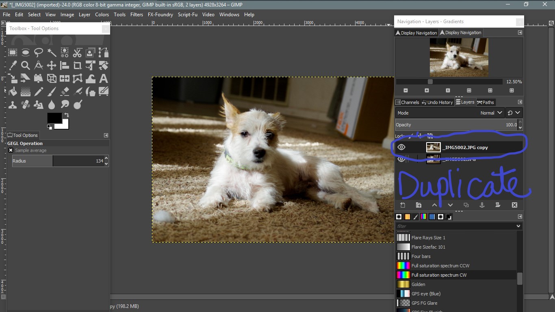Delete the layer with the X button
This screenshot has height=312, width=555.
pyautogui.click(x=514, y=205)
